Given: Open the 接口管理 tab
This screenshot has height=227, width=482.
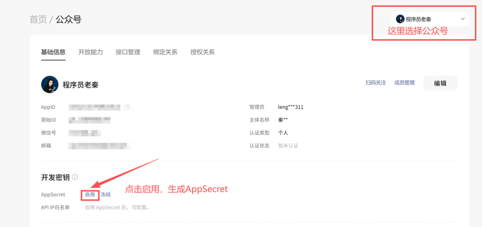Looking at the screenshot, I should tap(128, 52).
